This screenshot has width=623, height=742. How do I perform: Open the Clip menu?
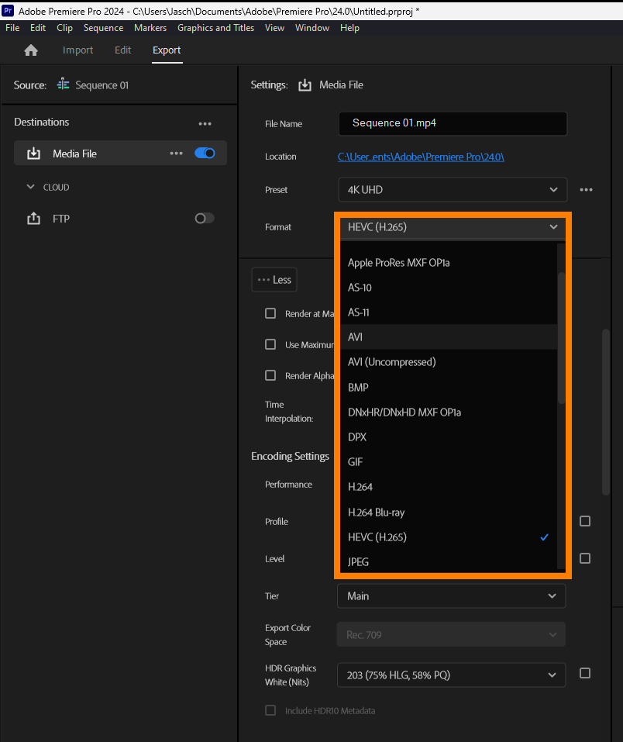click(65, 28)
